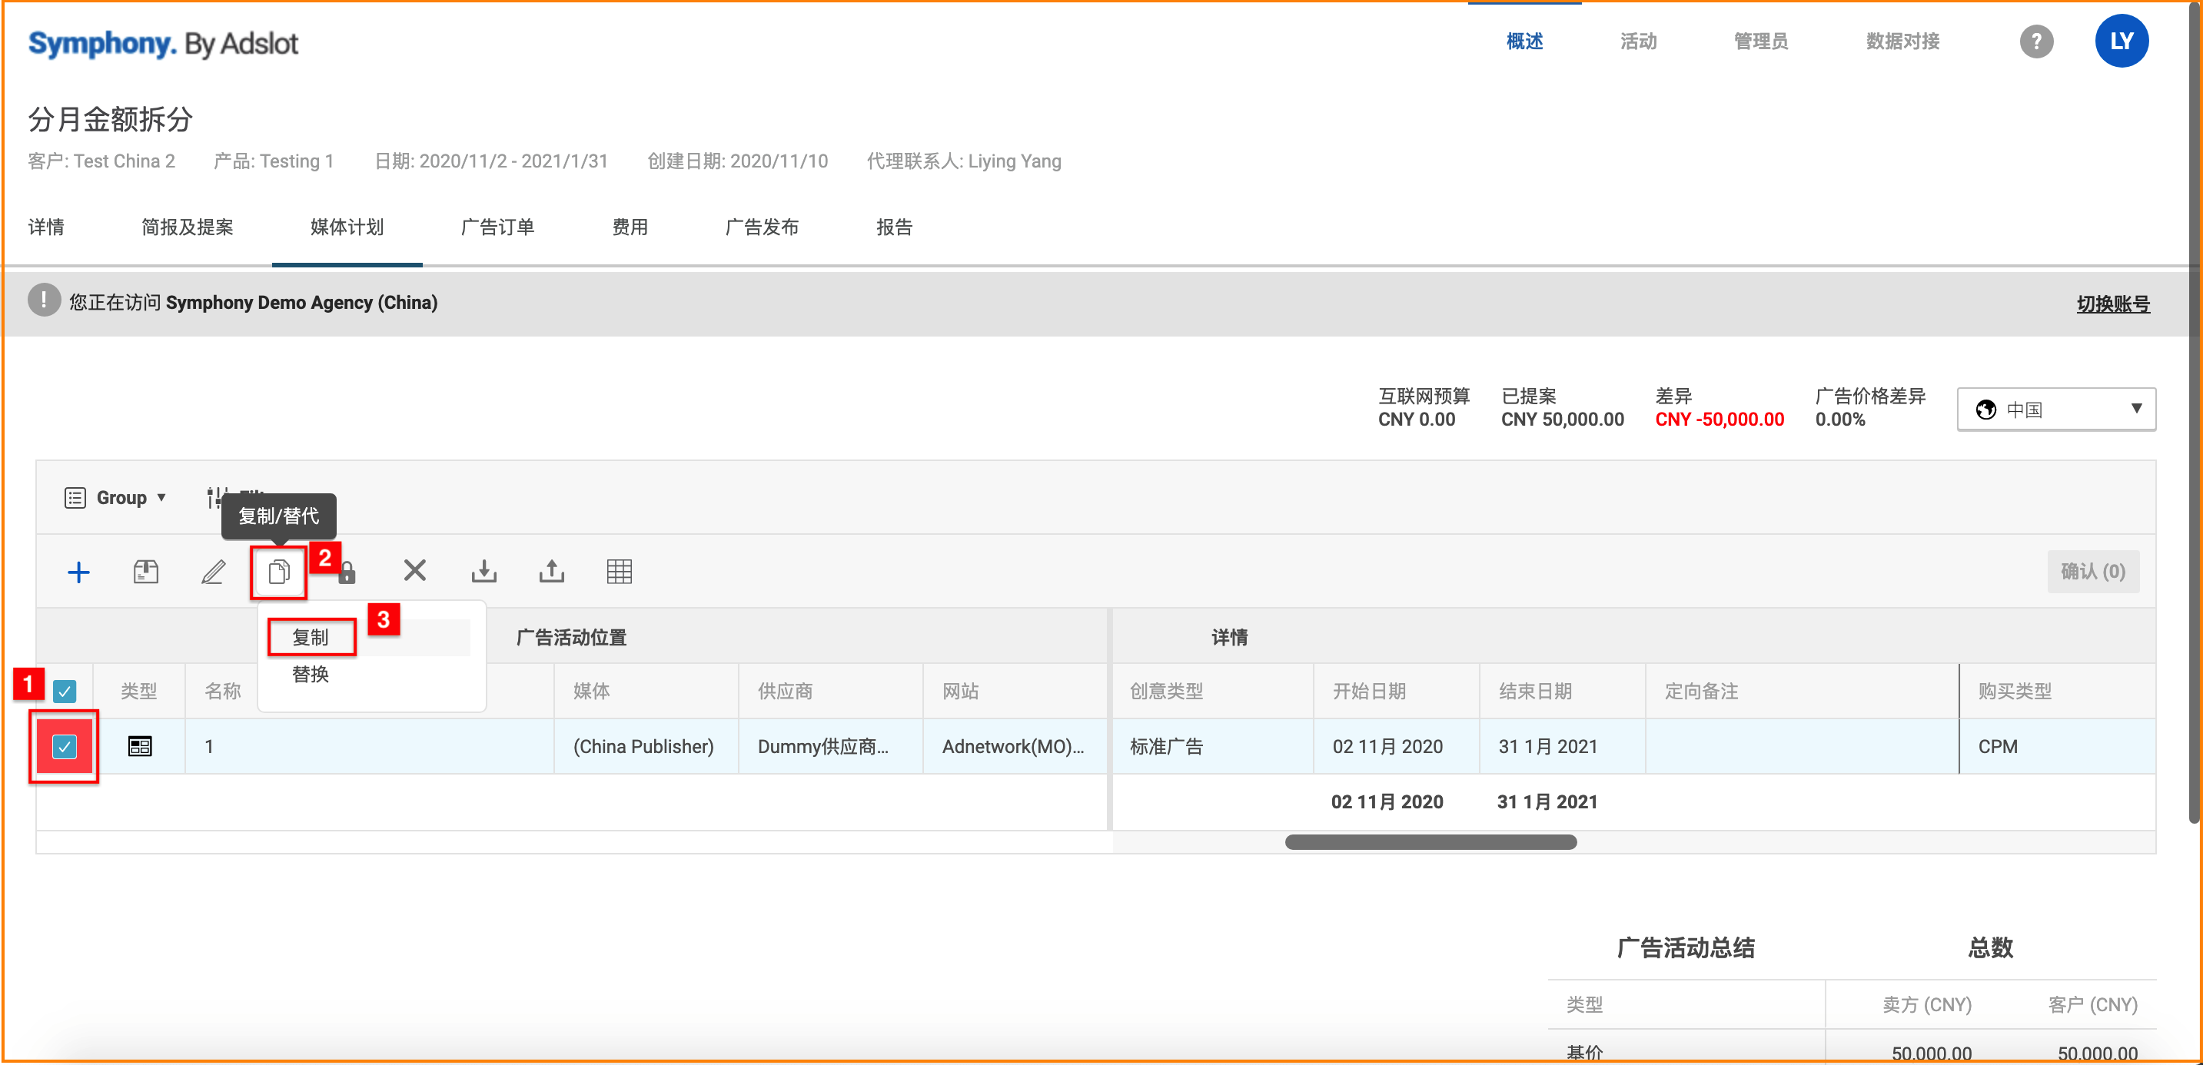Click the Symphony By Adslot logo

(164, 43)
